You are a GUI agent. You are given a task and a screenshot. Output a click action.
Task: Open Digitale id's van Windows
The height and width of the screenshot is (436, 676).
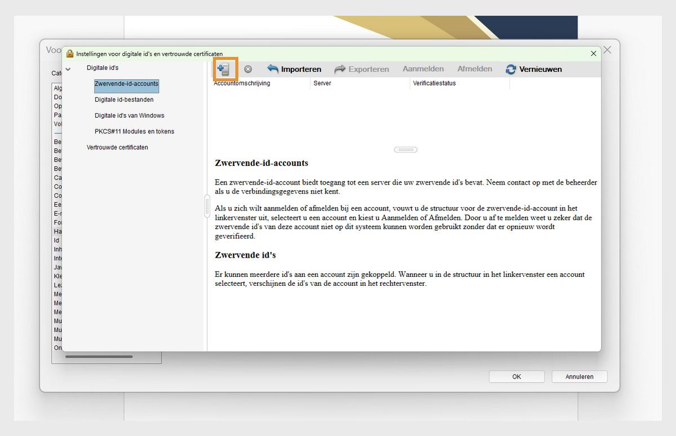(130, 115)
